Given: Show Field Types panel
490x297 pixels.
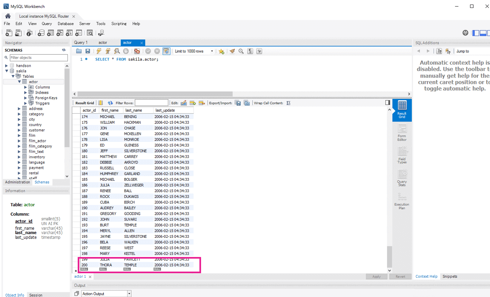Looking at the screenshot, I should (x=402, y=155).
